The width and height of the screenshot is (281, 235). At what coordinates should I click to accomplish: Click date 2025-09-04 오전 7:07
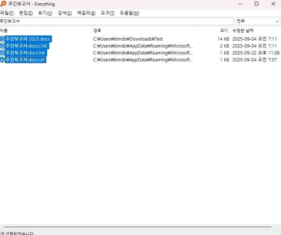(x=254, y=60)
